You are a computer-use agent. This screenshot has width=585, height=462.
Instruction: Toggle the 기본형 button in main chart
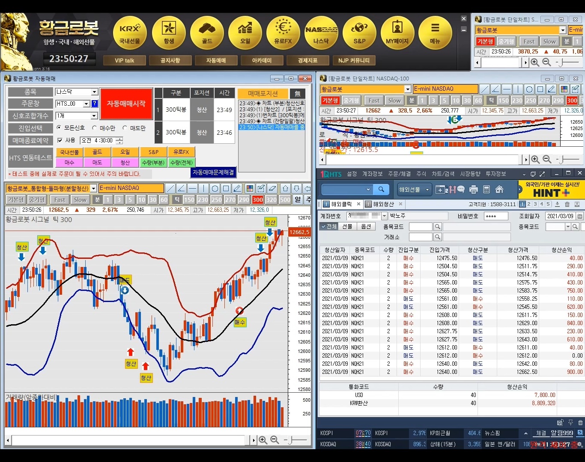16,199
